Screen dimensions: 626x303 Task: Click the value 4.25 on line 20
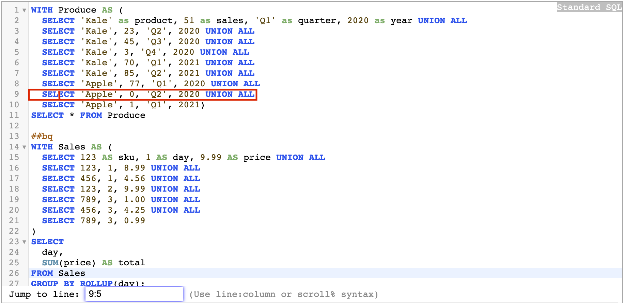point(135,210)
